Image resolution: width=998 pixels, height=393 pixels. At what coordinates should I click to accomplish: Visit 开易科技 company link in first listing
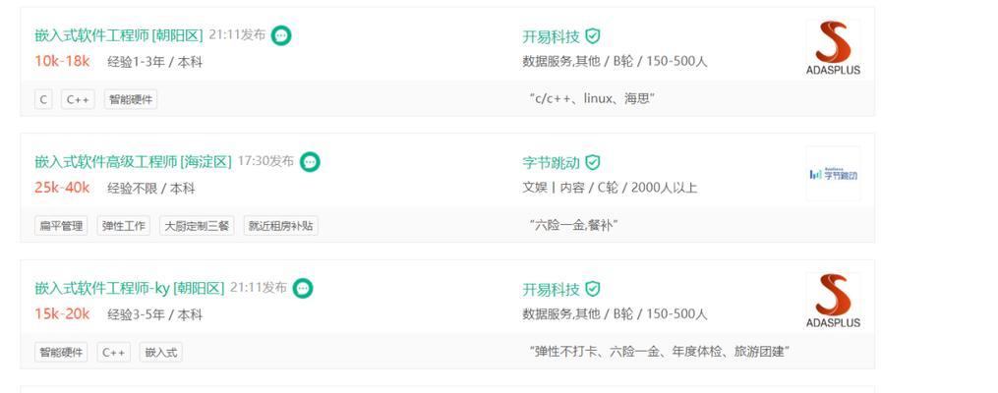click(552, 36)
